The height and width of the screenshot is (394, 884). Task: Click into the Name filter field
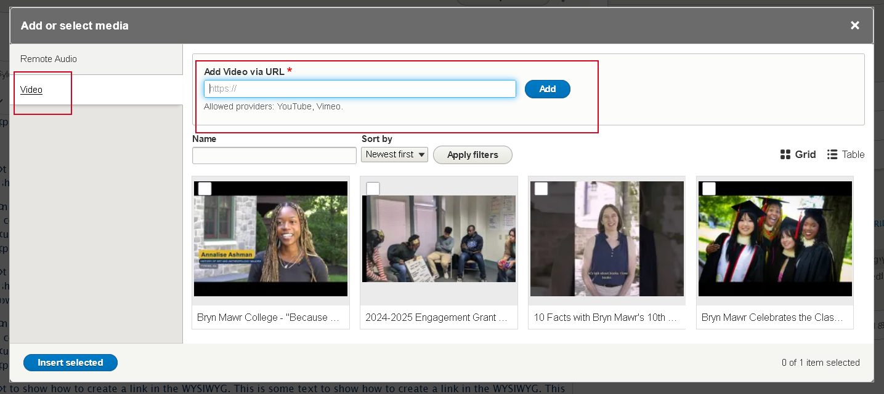point(274,155)
